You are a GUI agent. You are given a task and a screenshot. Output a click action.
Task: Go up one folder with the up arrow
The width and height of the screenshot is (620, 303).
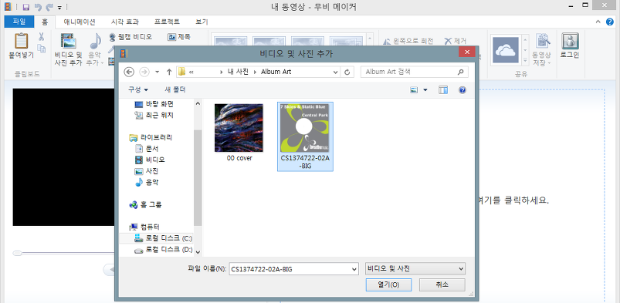tap(169, 72)
